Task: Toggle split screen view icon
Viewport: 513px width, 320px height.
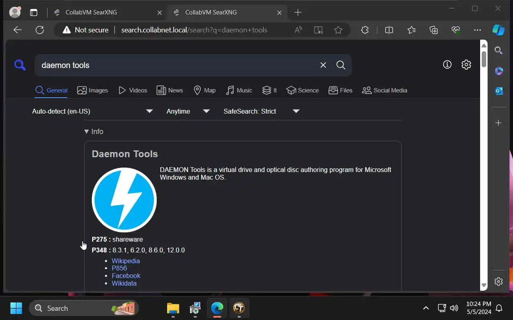Action: 389,30
